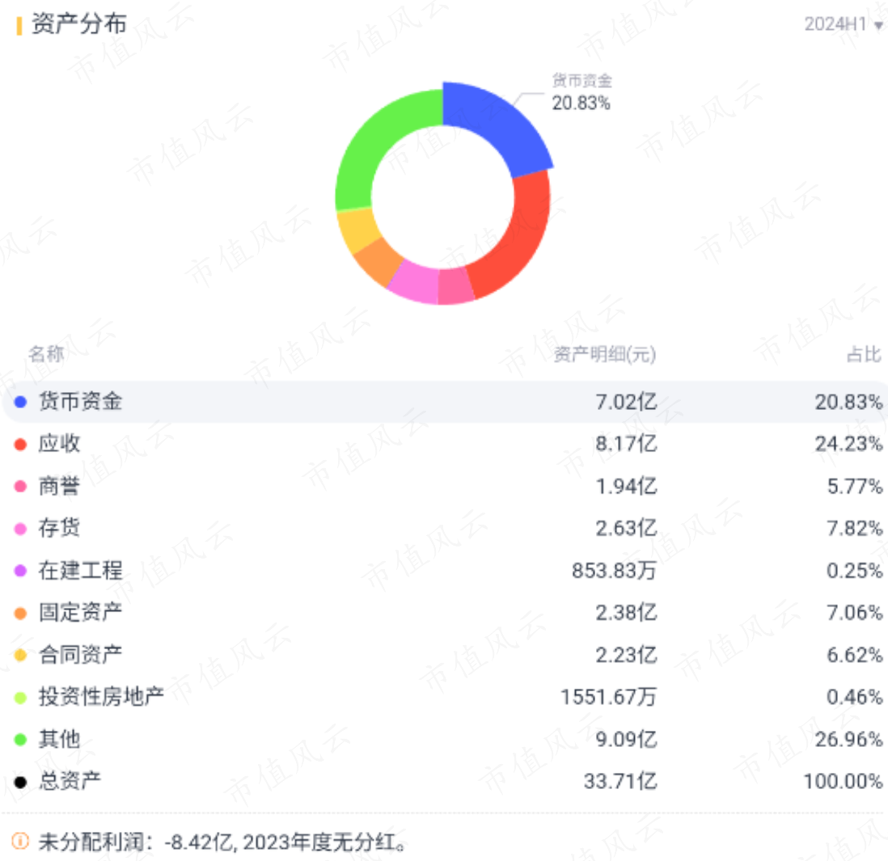Click the light pink 存货 donut segment
The image size is (888, 861).
415,282
